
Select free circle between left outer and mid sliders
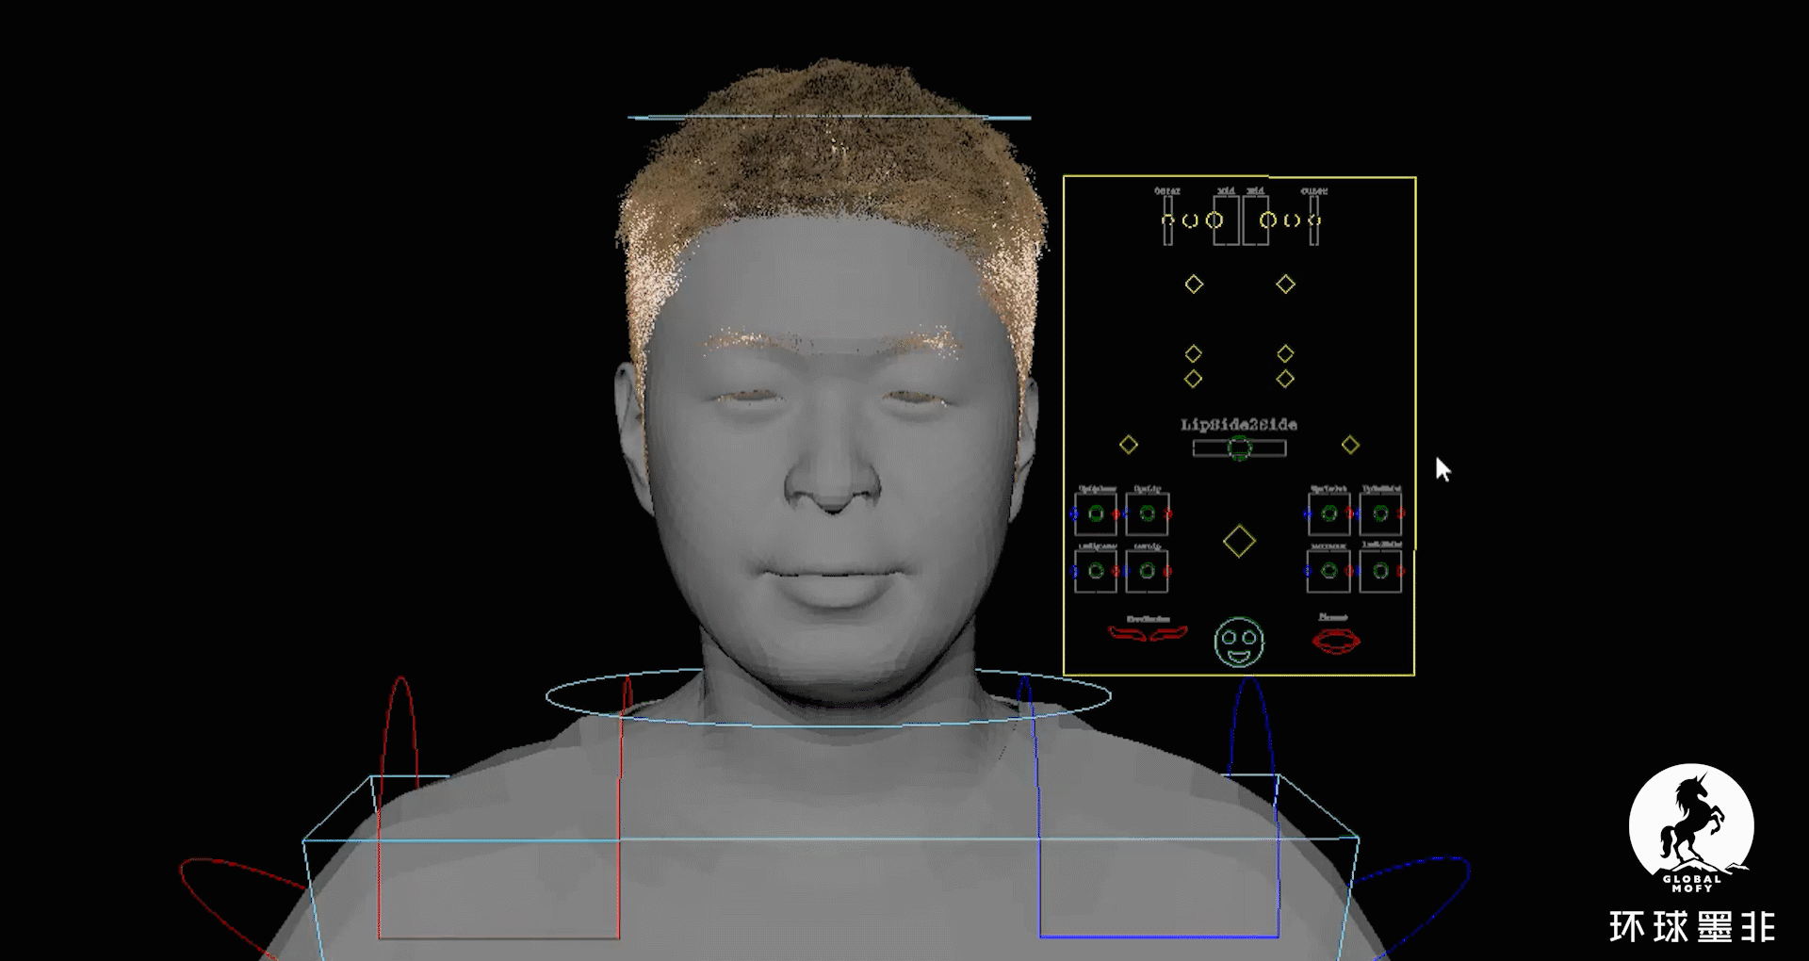click(x=1190, y=220)
